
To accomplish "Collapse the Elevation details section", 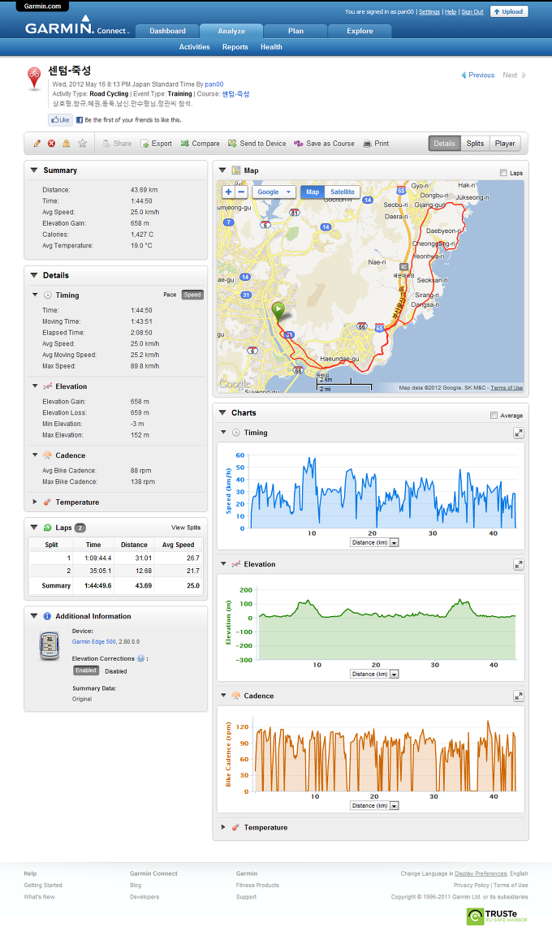I will point(35,386).
